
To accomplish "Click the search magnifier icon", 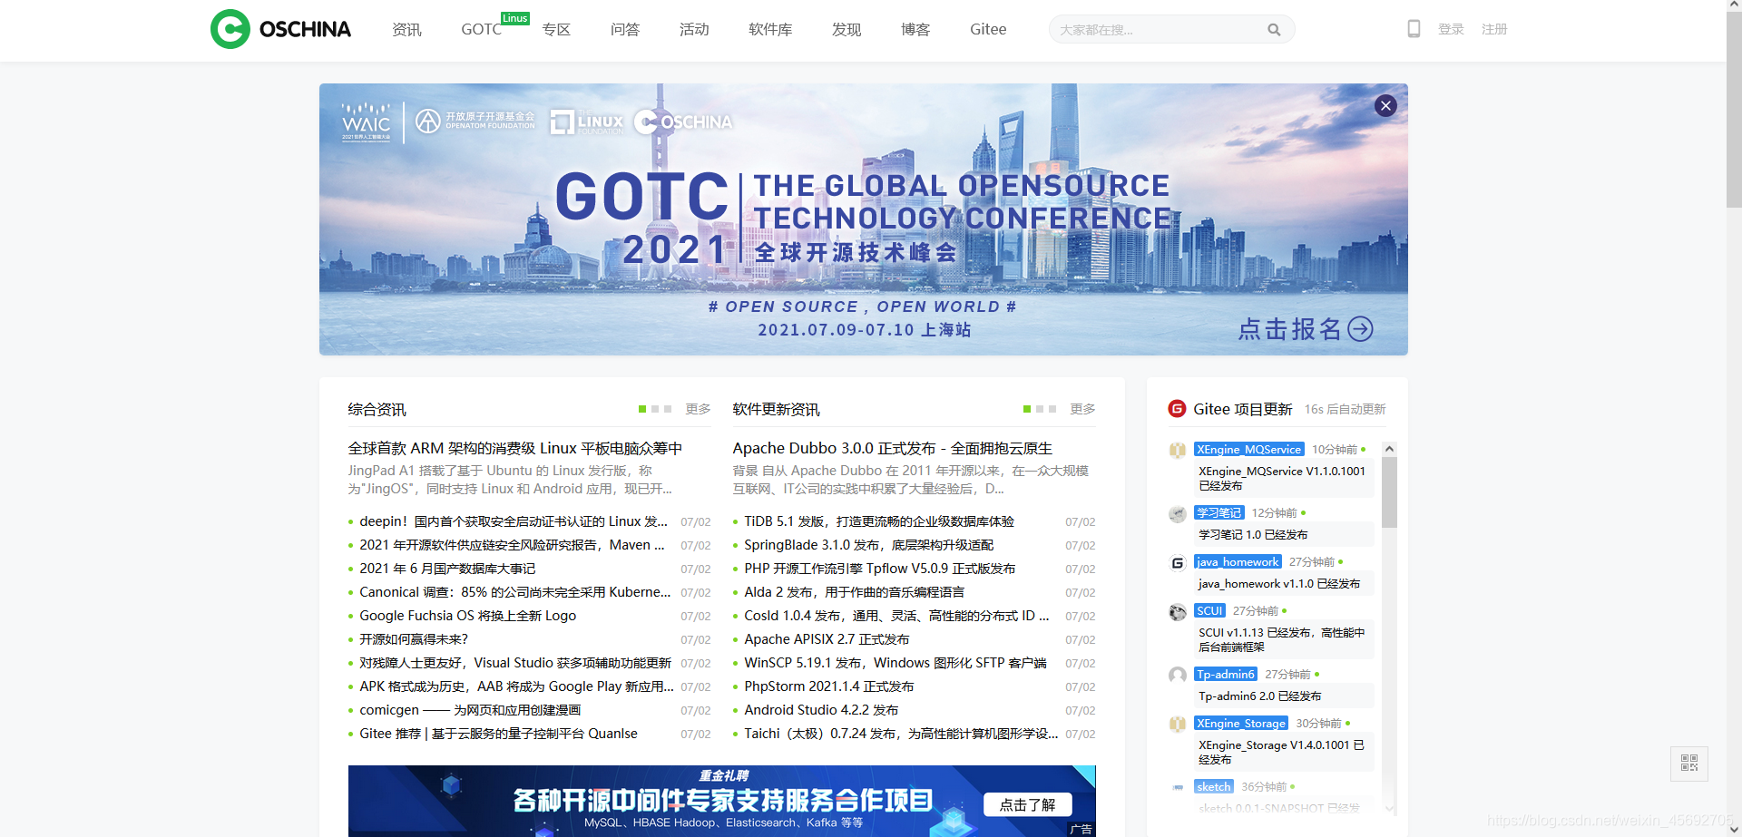I will point(1274,30).
